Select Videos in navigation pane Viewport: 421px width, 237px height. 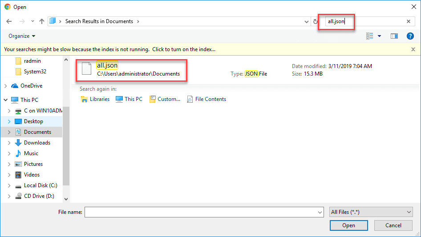(28, 175)
